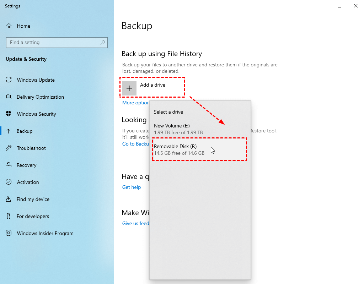This screenshot has height=284, width=364.
Task: Click the Activation checkmark icon
Action: pos(9,182)
